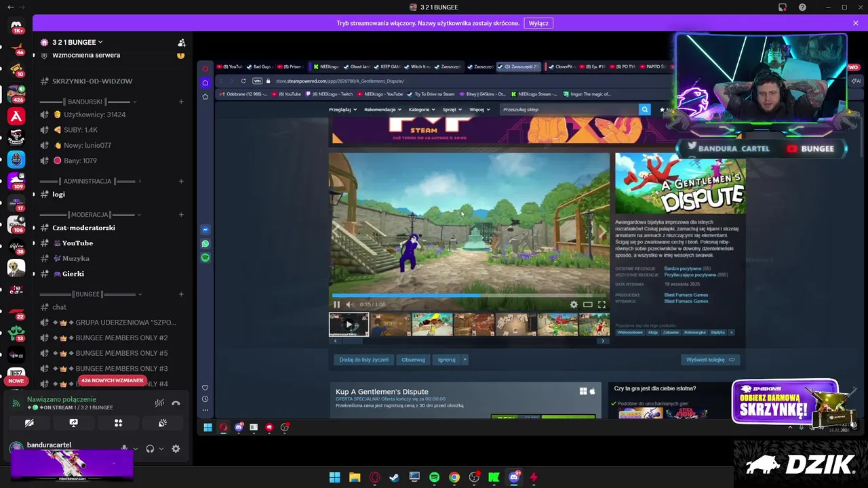Open the red letter A server icon
The image size is (868, 488).
click(16, 116)
